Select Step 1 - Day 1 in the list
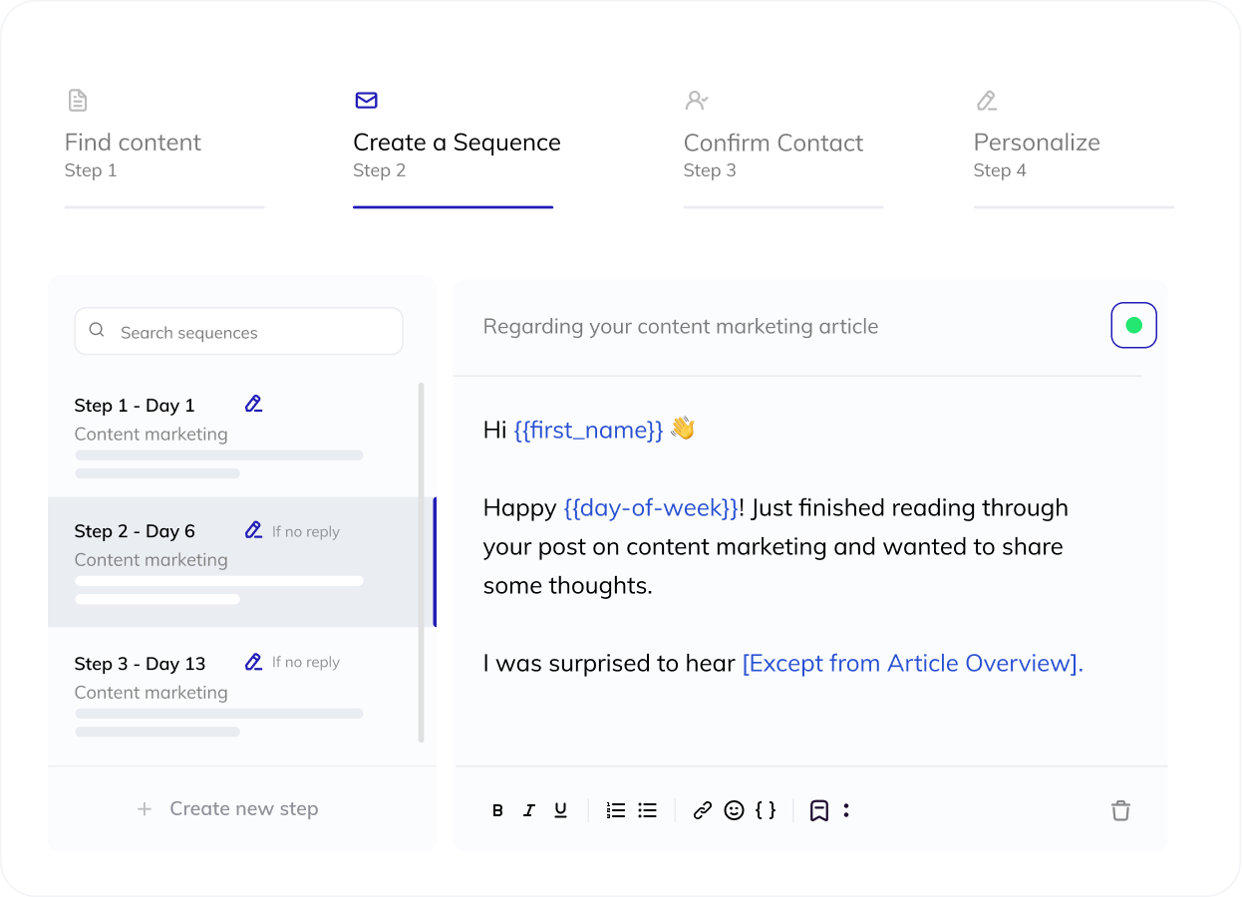This screenshot has height=897, width=1242. [x=241, y=436]
